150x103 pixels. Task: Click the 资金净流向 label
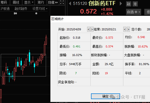[66, 82]
